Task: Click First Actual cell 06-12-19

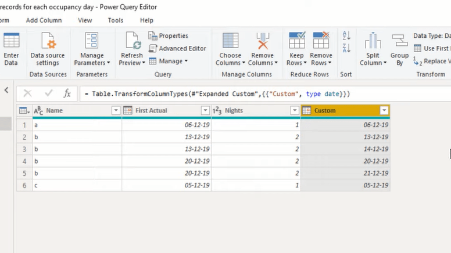Action: pos(167,125)
